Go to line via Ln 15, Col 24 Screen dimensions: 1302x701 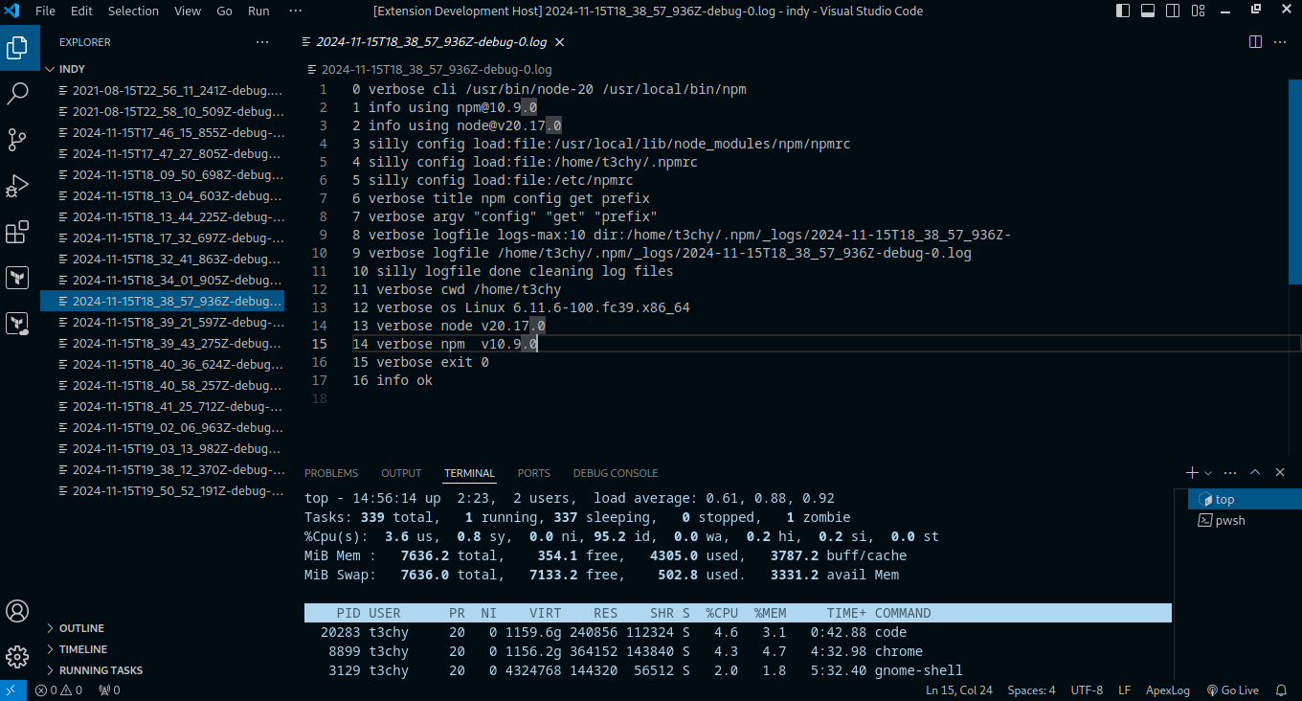pyautogui.click(x=958, y=690)
